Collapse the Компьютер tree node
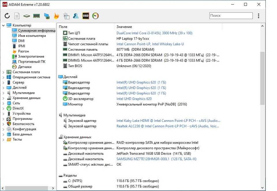The height and width of the screenshot is (191, 277). (x=3, y=25)
